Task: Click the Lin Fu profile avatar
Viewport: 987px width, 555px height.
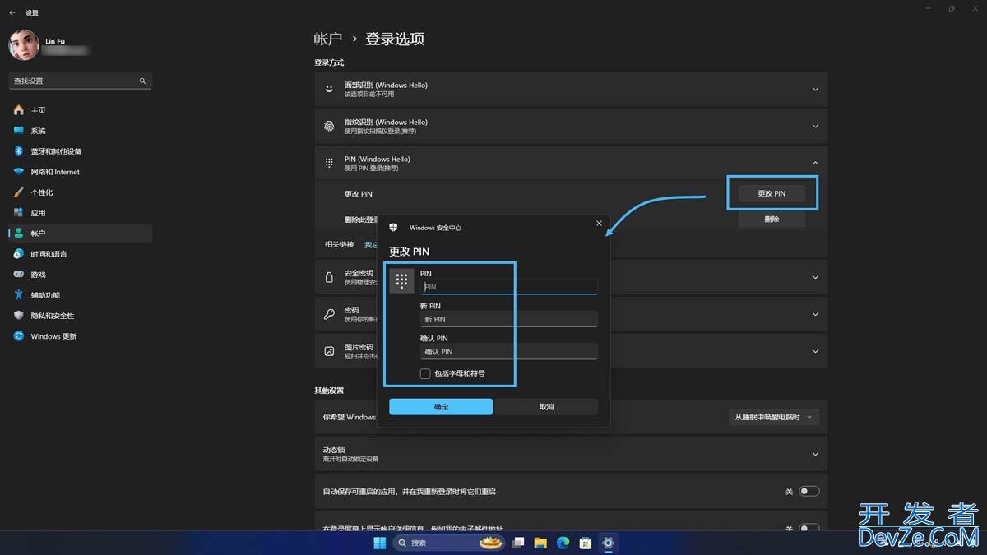Action: pos(24,45)
